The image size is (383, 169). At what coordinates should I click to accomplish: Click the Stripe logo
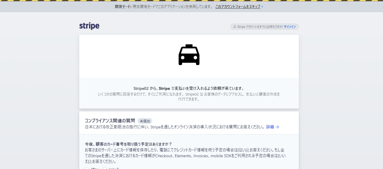click(89, 26)
